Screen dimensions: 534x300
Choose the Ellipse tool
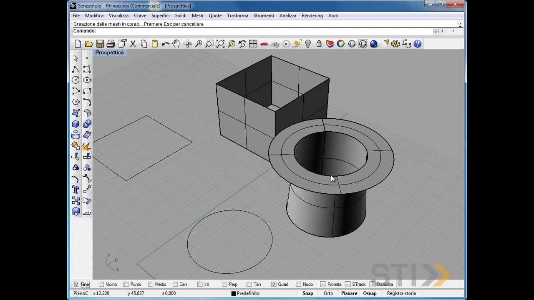pyautogui.click(x=87, y=80)
